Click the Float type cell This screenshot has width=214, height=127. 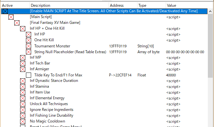[142, 75]
